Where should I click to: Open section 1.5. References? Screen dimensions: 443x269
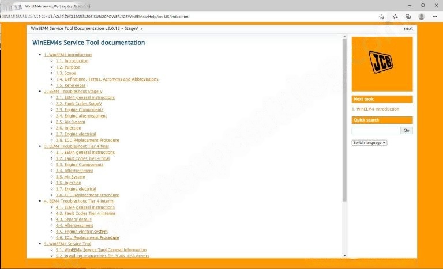tap(70, 85)
